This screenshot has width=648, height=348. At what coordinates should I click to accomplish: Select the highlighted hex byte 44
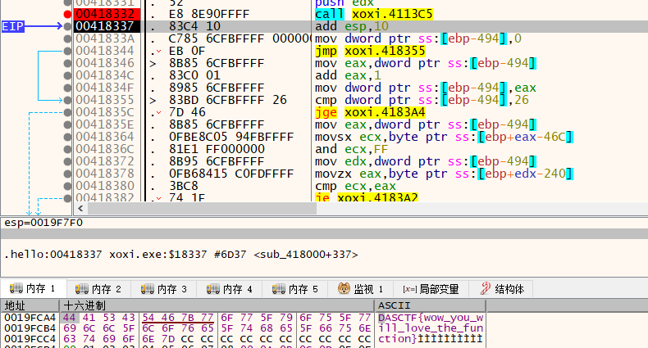tap(69, 318)
